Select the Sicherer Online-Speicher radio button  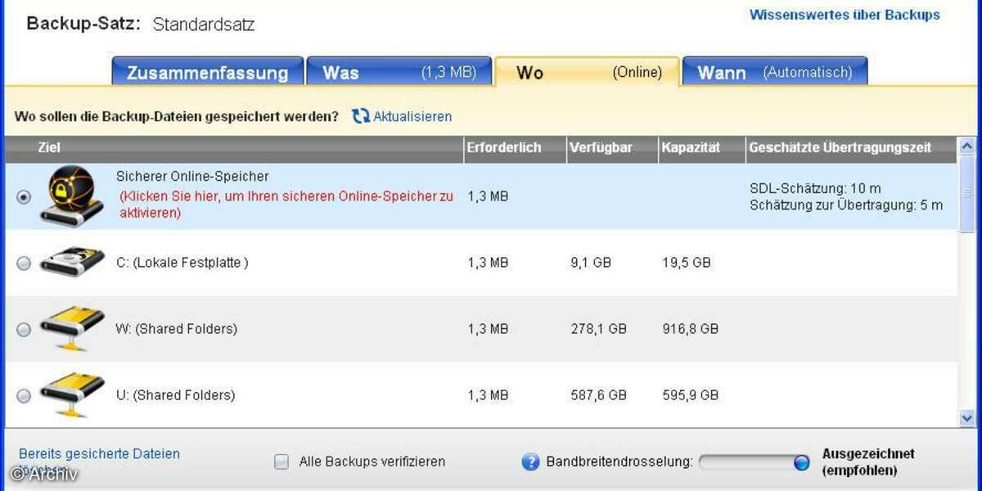tap(25, 197)
